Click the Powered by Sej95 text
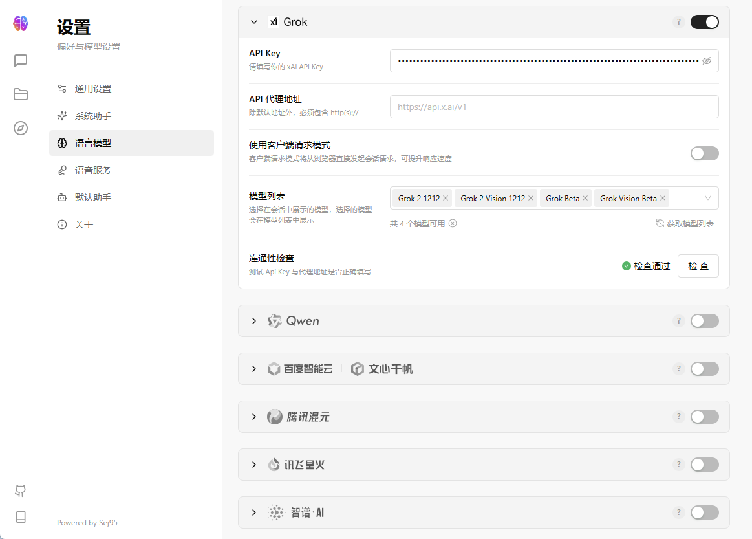 point(87,523)
